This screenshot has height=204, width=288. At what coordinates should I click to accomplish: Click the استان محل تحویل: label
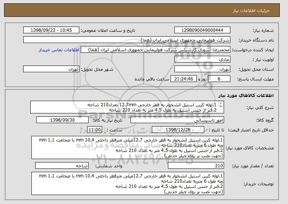[256, 69]
